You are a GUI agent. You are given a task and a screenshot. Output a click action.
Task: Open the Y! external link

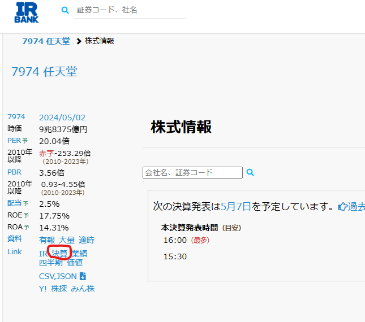pyautogui.click(x=43, y=289)
